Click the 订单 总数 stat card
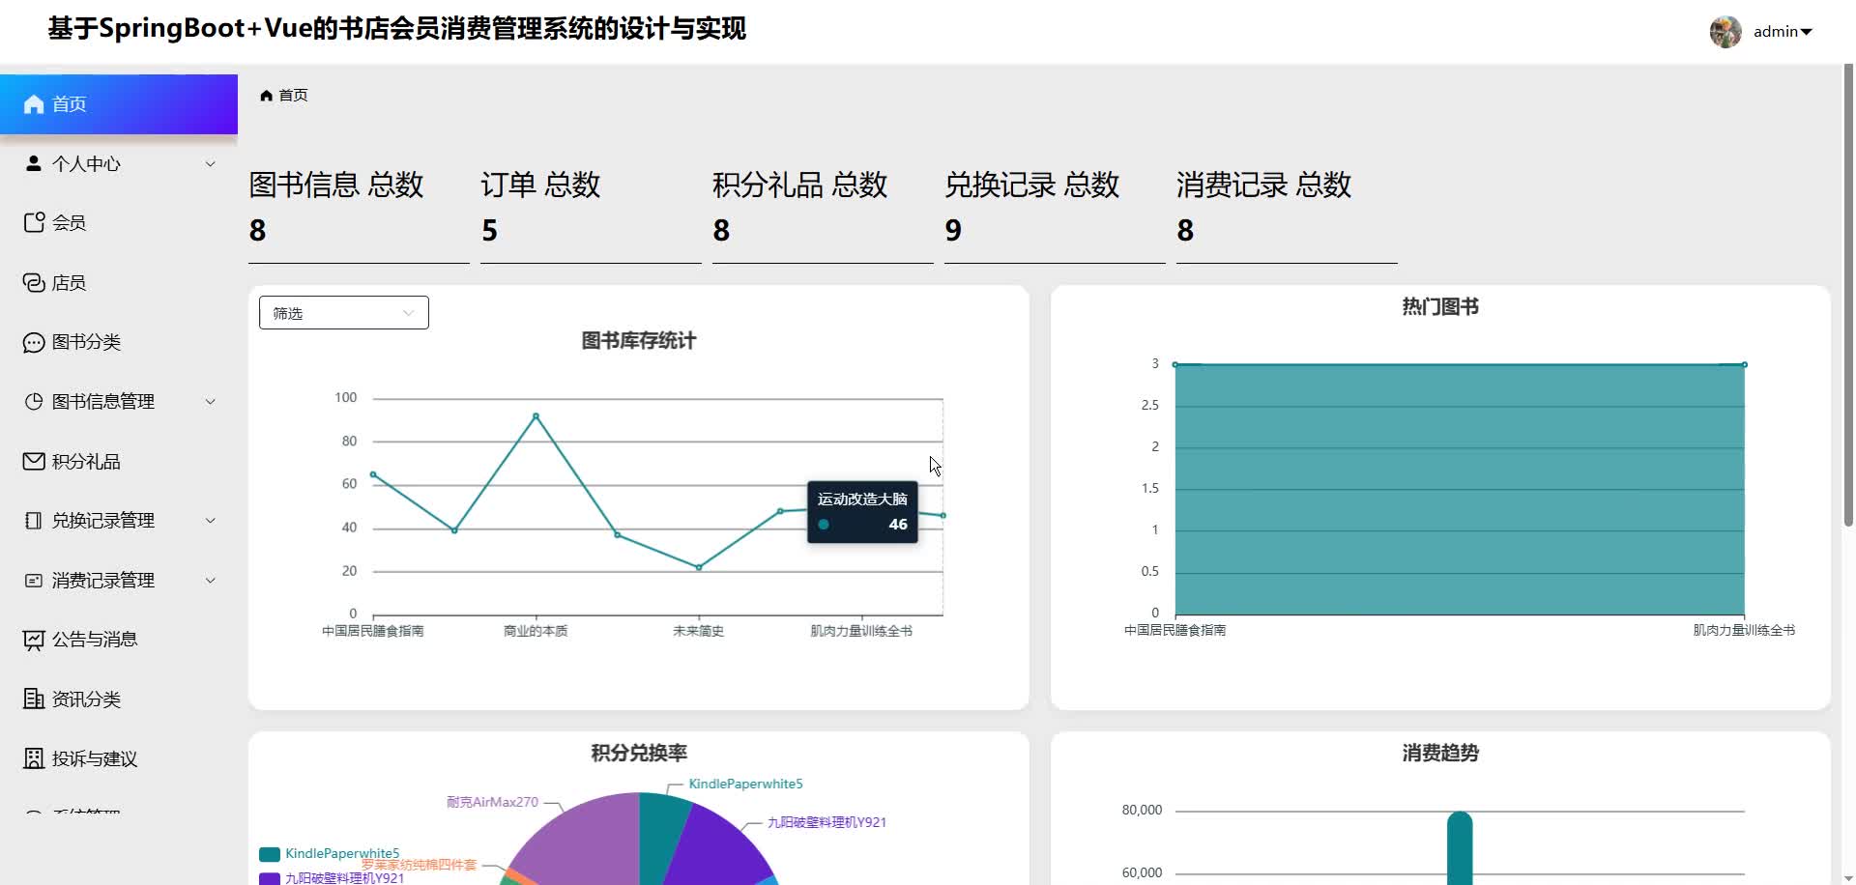 591,214
